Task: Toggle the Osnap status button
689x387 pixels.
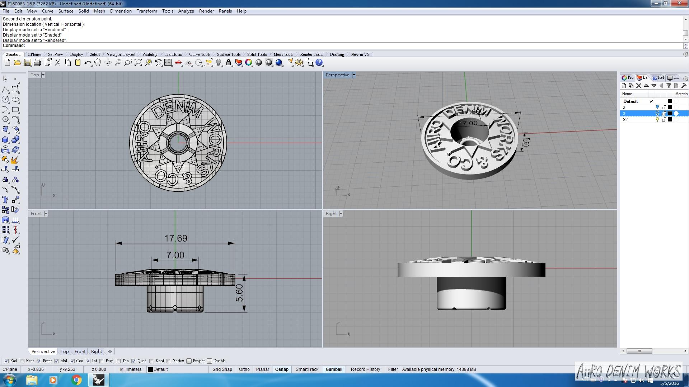Action: 282,369
